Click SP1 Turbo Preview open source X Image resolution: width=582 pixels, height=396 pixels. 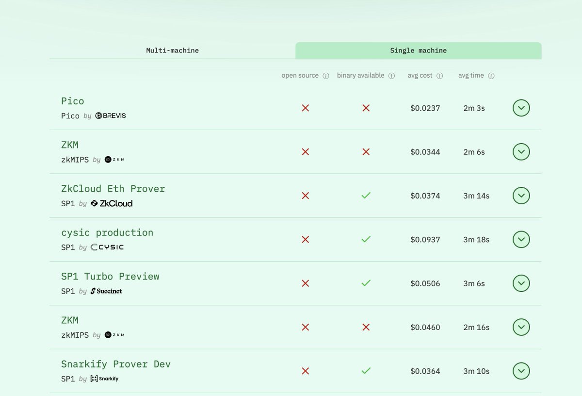pos(306,283)
